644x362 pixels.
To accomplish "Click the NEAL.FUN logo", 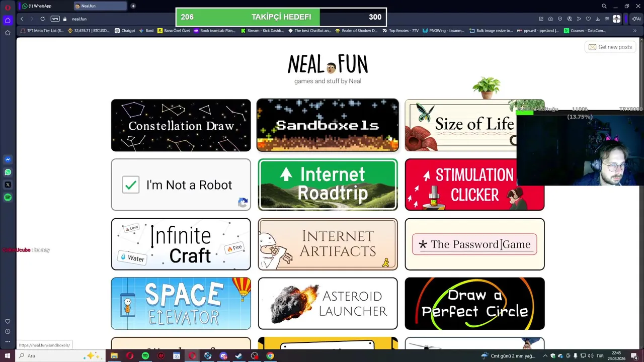I will click(x=328, y=65).
